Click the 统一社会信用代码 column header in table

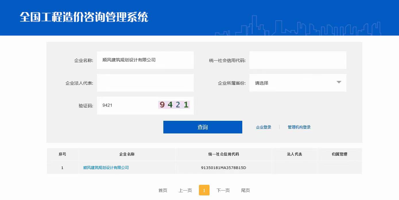pos(224,154)
